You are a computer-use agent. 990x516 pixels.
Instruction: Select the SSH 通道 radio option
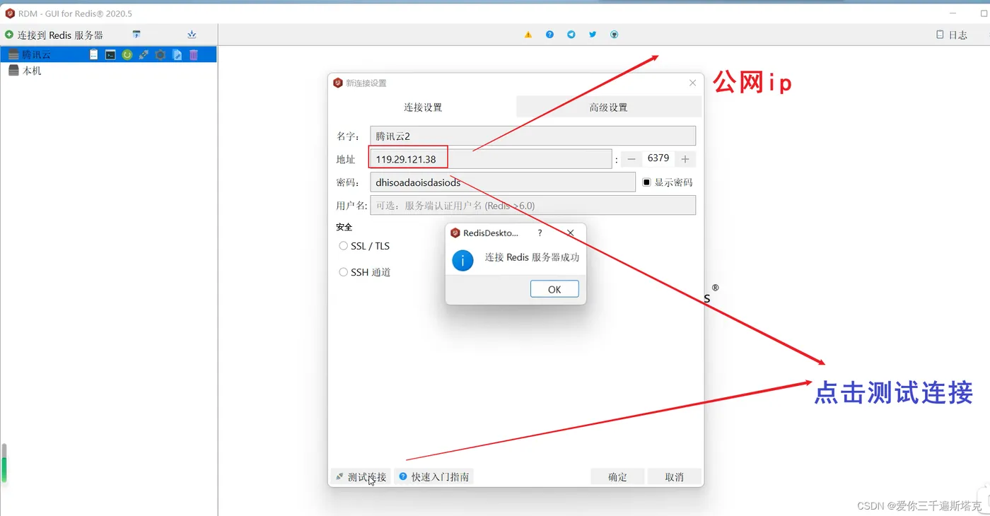click(x=344, y=272)
